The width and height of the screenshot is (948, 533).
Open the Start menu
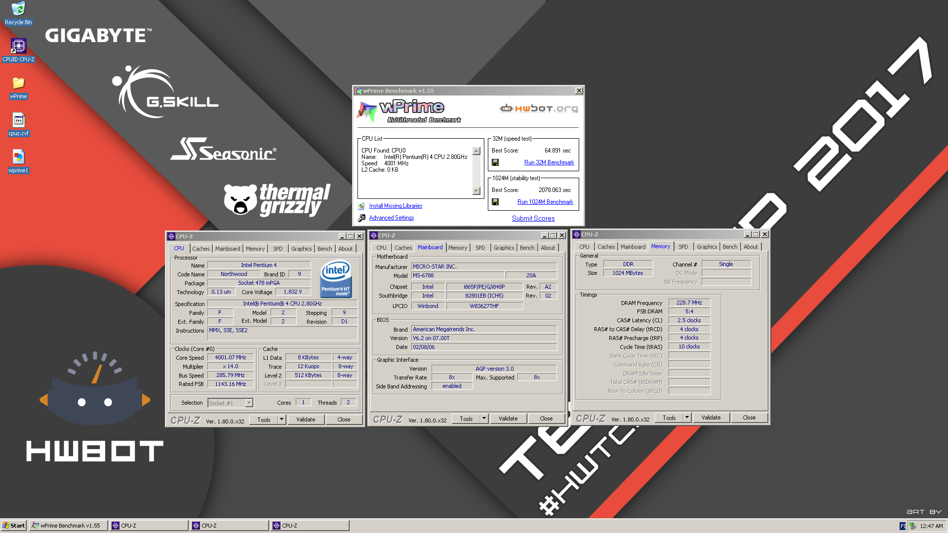coord(14,526)
